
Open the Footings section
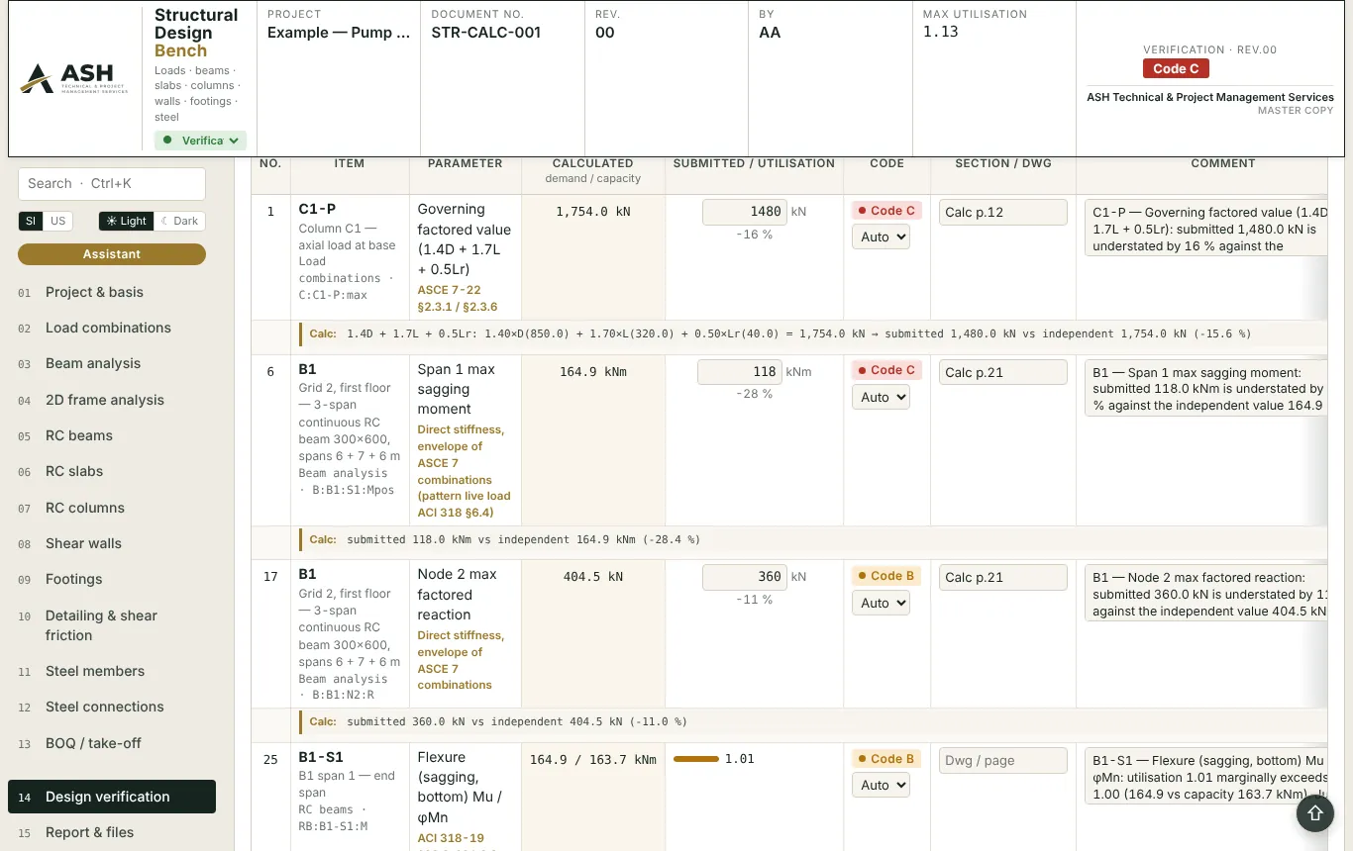(112, 579)
